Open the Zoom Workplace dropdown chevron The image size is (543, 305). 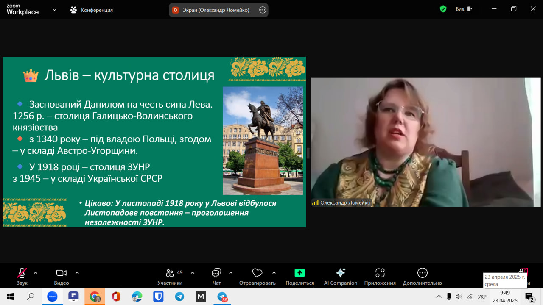tap(54, 10)
